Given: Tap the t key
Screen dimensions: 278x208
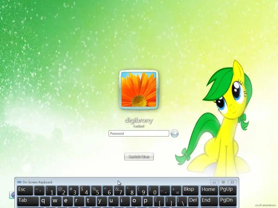Looking at the screenshot, I should 91,201.
